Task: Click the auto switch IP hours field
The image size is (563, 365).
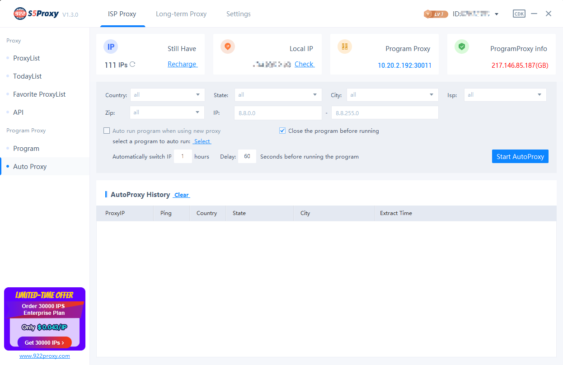Action: [183, 156]
